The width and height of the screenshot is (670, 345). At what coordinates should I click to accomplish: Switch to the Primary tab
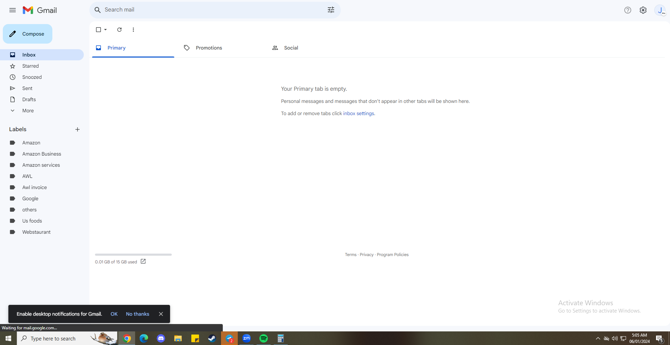click(133, 48)
